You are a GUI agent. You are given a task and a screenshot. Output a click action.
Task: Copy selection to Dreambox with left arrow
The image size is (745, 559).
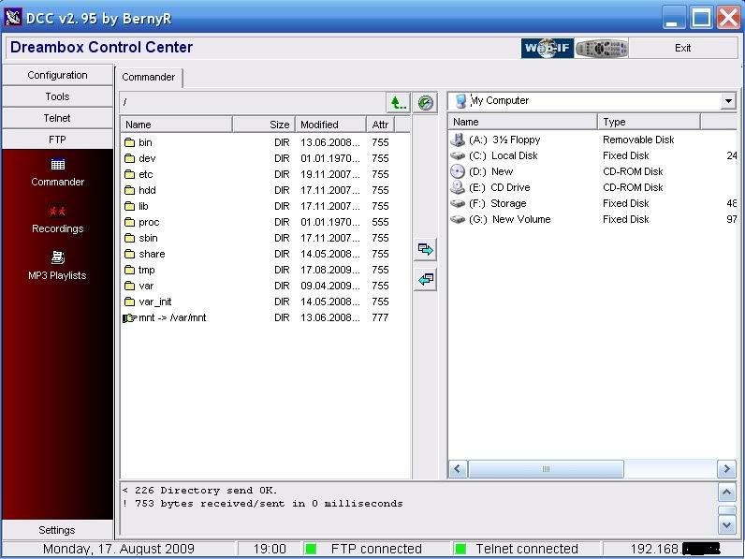pyautogui.click(x=425, y=279)
